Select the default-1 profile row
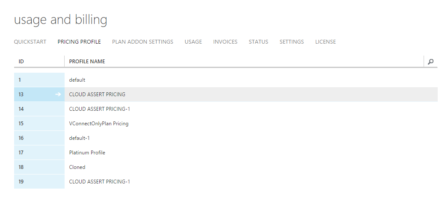Screen dimensions: 442x198 tap(226, 138)
